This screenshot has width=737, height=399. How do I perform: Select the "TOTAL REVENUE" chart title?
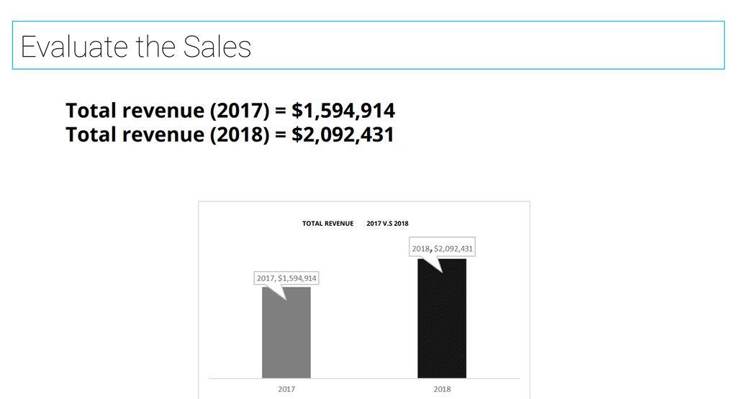327,224
